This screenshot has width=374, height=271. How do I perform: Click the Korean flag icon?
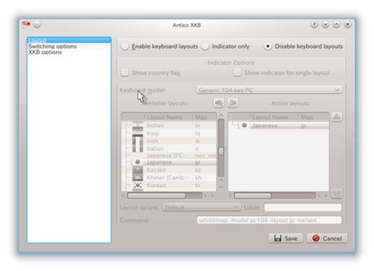coord(138,185)
